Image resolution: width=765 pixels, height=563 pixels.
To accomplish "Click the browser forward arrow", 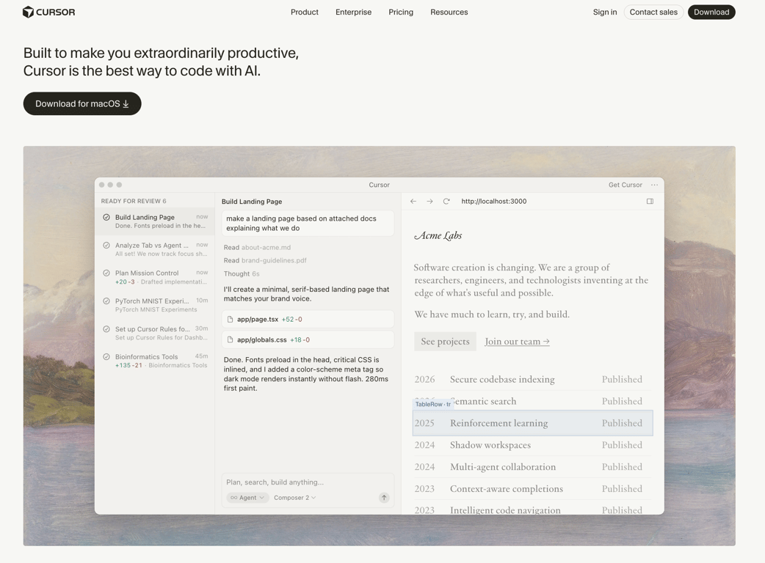I will [x=429, y=200].
